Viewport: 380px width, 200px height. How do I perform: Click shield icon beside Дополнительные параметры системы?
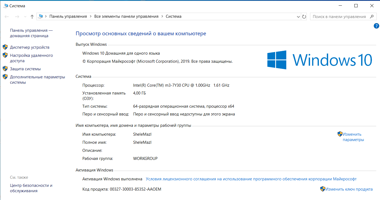point(5,77)
